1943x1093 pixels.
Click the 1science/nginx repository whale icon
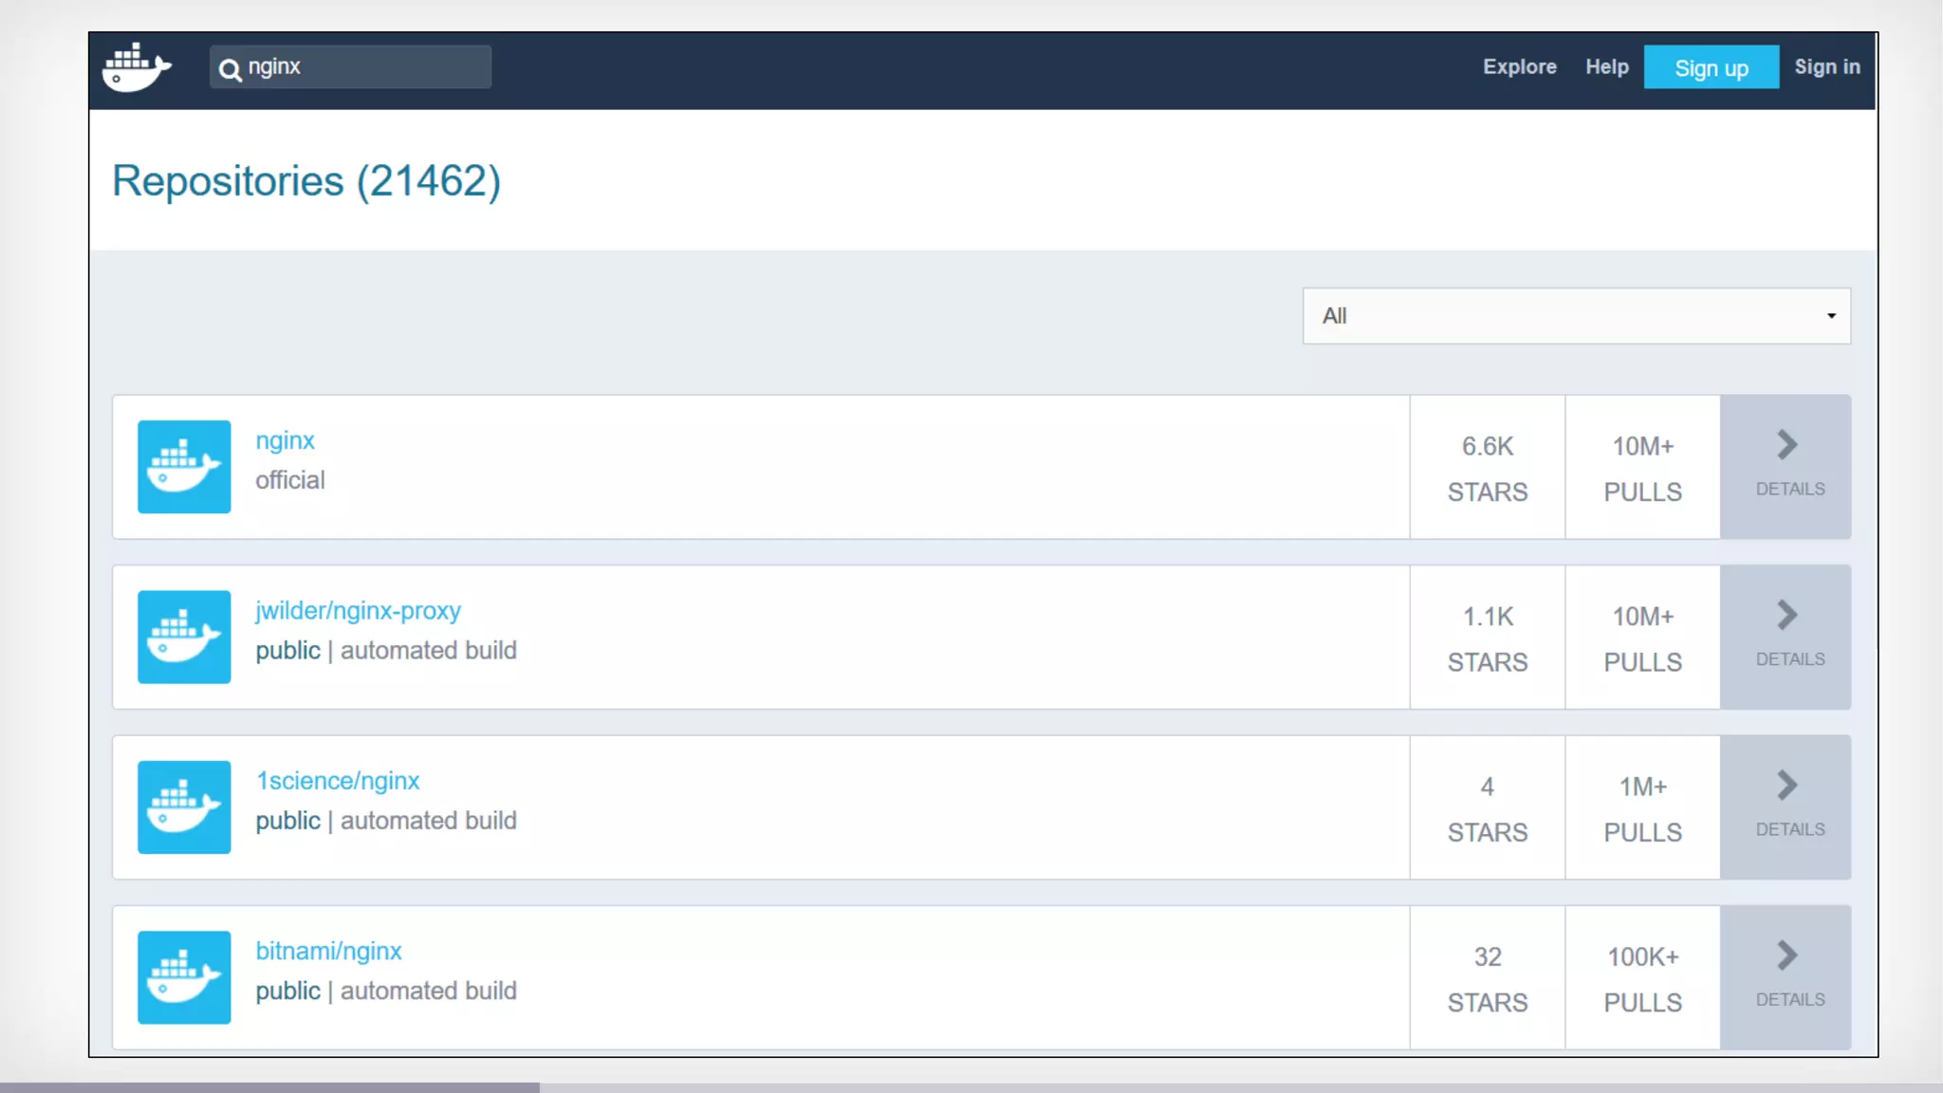point(184,807)
